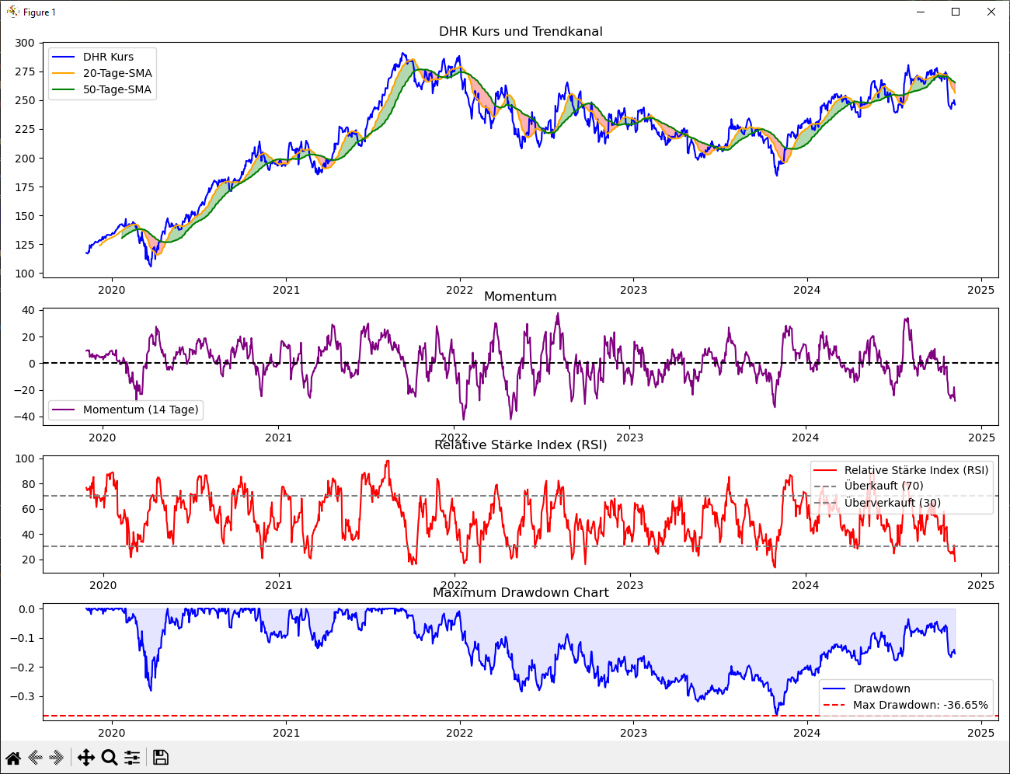
Task: Maximize the Figure 1 window
Action: coord(956,12)
